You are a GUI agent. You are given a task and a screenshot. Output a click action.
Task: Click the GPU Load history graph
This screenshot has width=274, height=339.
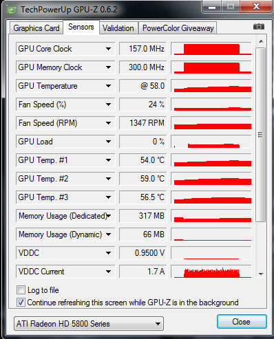211,142
